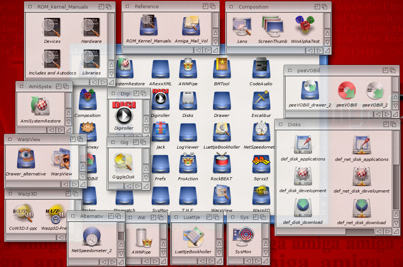Screen dimensions: 403x267
Task: Open the Hardware manual icon
Action: pos(91,28)
